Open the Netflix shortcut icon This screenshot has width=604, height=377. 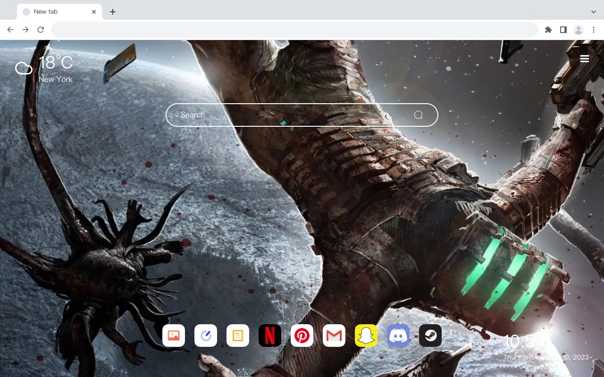pos(270,336)
